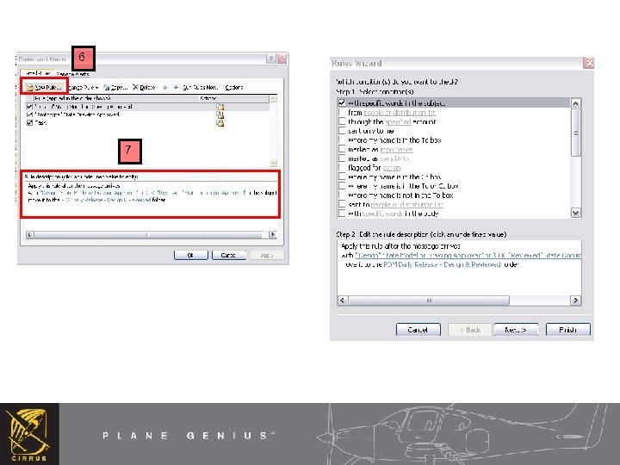The image size is (620, 465).
Task: Click OK in Rules and Alerts dialog
Action: coord(190,256)
